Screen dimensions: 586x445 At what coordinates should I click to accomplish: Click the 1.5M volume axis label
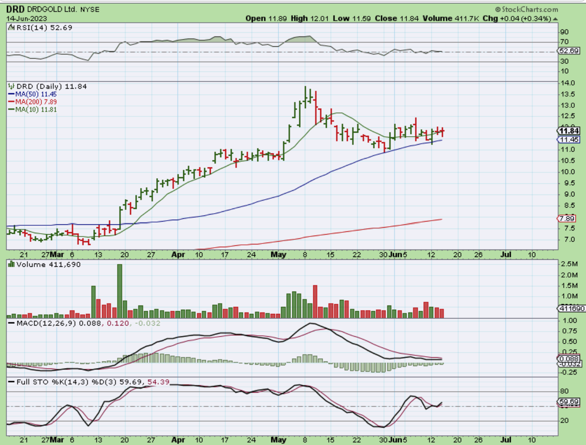click(x=570, y=285)
